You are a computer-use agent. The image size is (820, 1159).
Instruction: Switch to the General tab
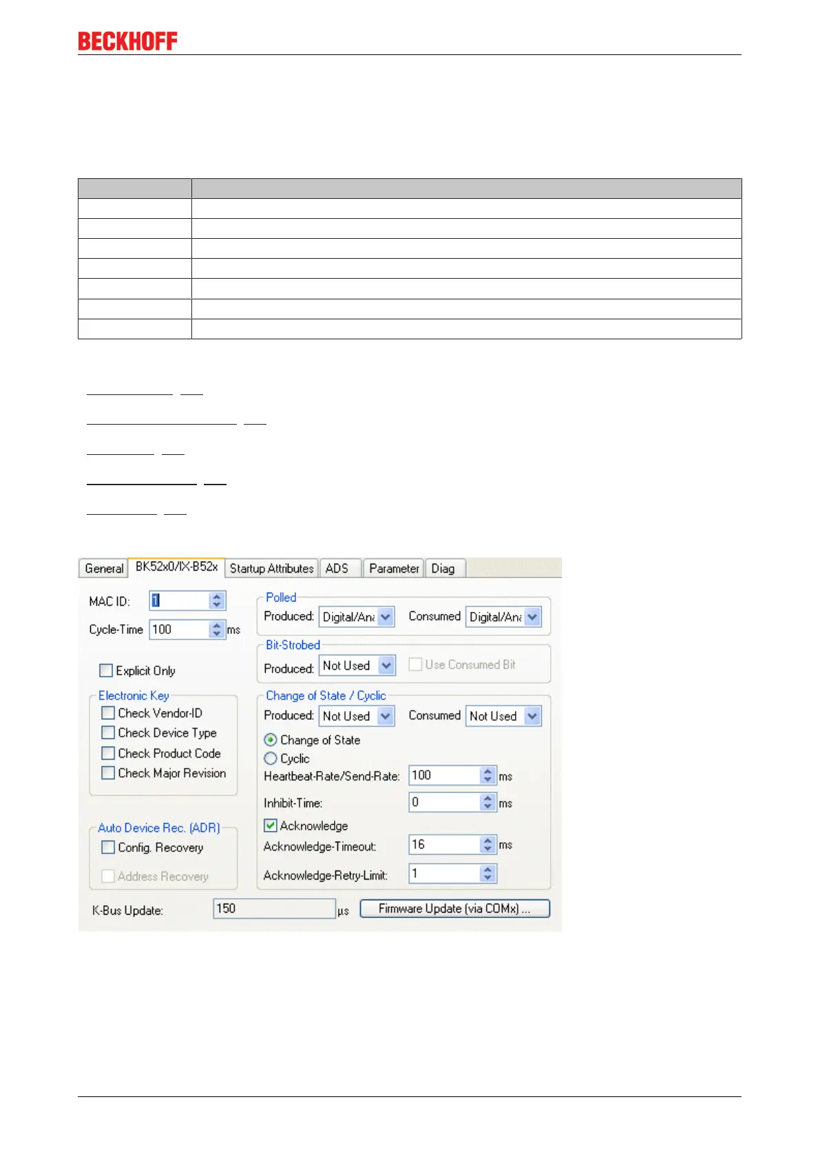[104, 568]
